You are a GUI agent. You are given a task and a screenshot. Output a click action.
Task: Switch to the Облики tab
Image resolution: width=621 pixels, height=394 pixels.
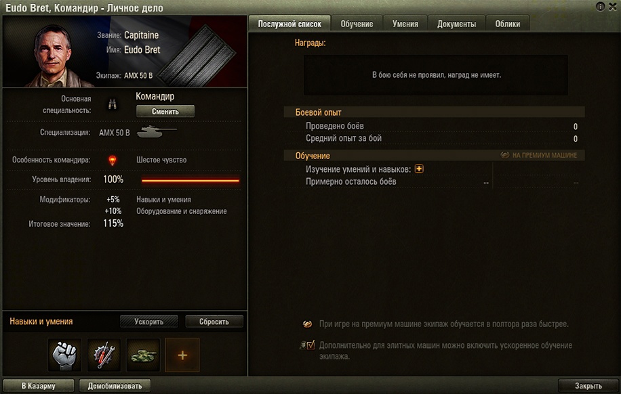click(508, 24)
